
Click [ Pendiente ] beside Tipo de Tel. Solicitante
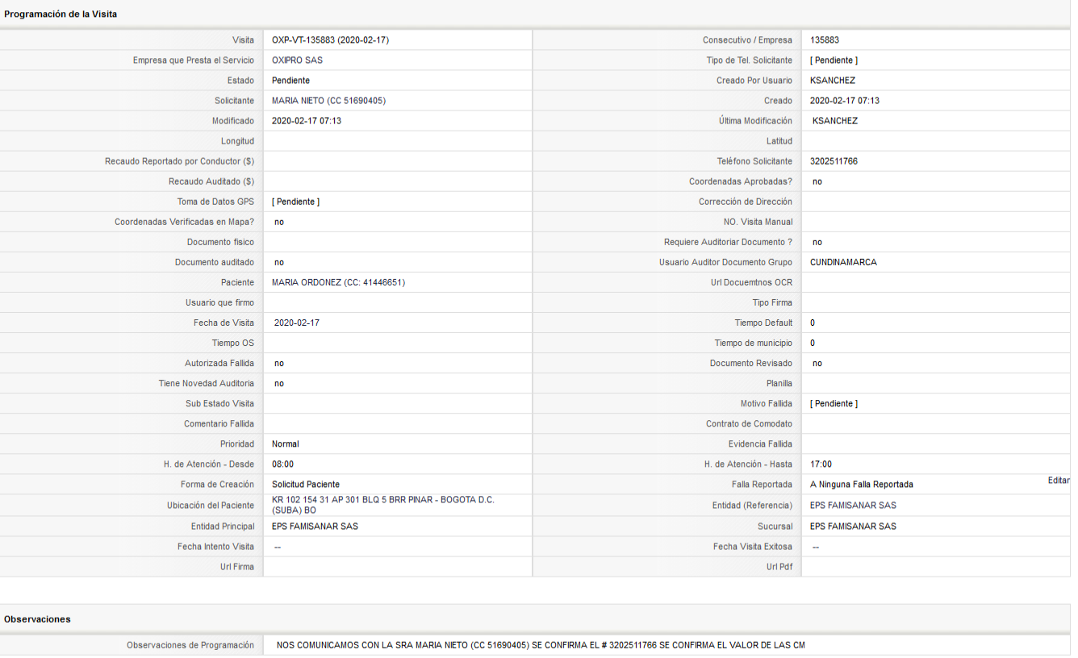[834, 60]
